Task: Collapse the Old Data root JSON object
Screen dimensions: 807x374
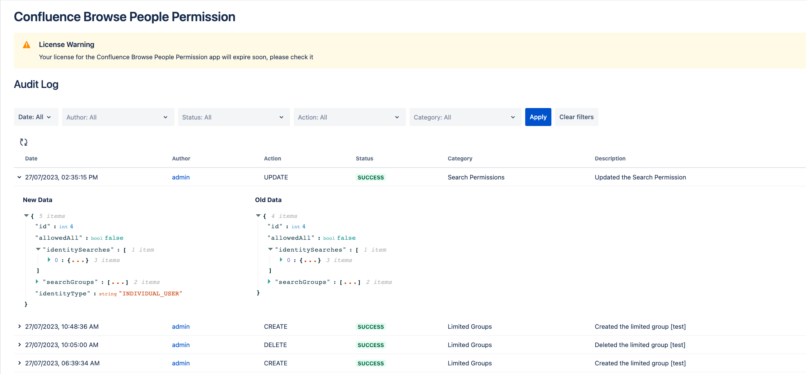Action: pos(258,216)
